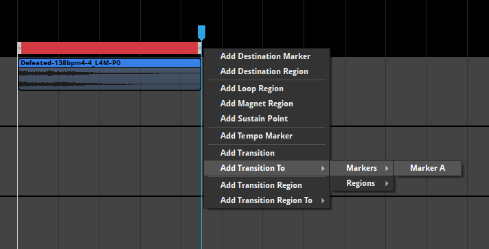The height and width of the screenshot is (249, 489).
Task: Select the red loop region bar
Action: click(x=109, y=48)
